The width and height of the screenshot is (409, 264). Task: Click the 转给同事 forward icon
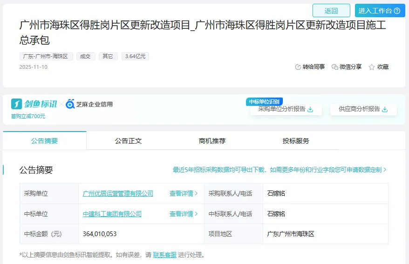tap(298, 67)
